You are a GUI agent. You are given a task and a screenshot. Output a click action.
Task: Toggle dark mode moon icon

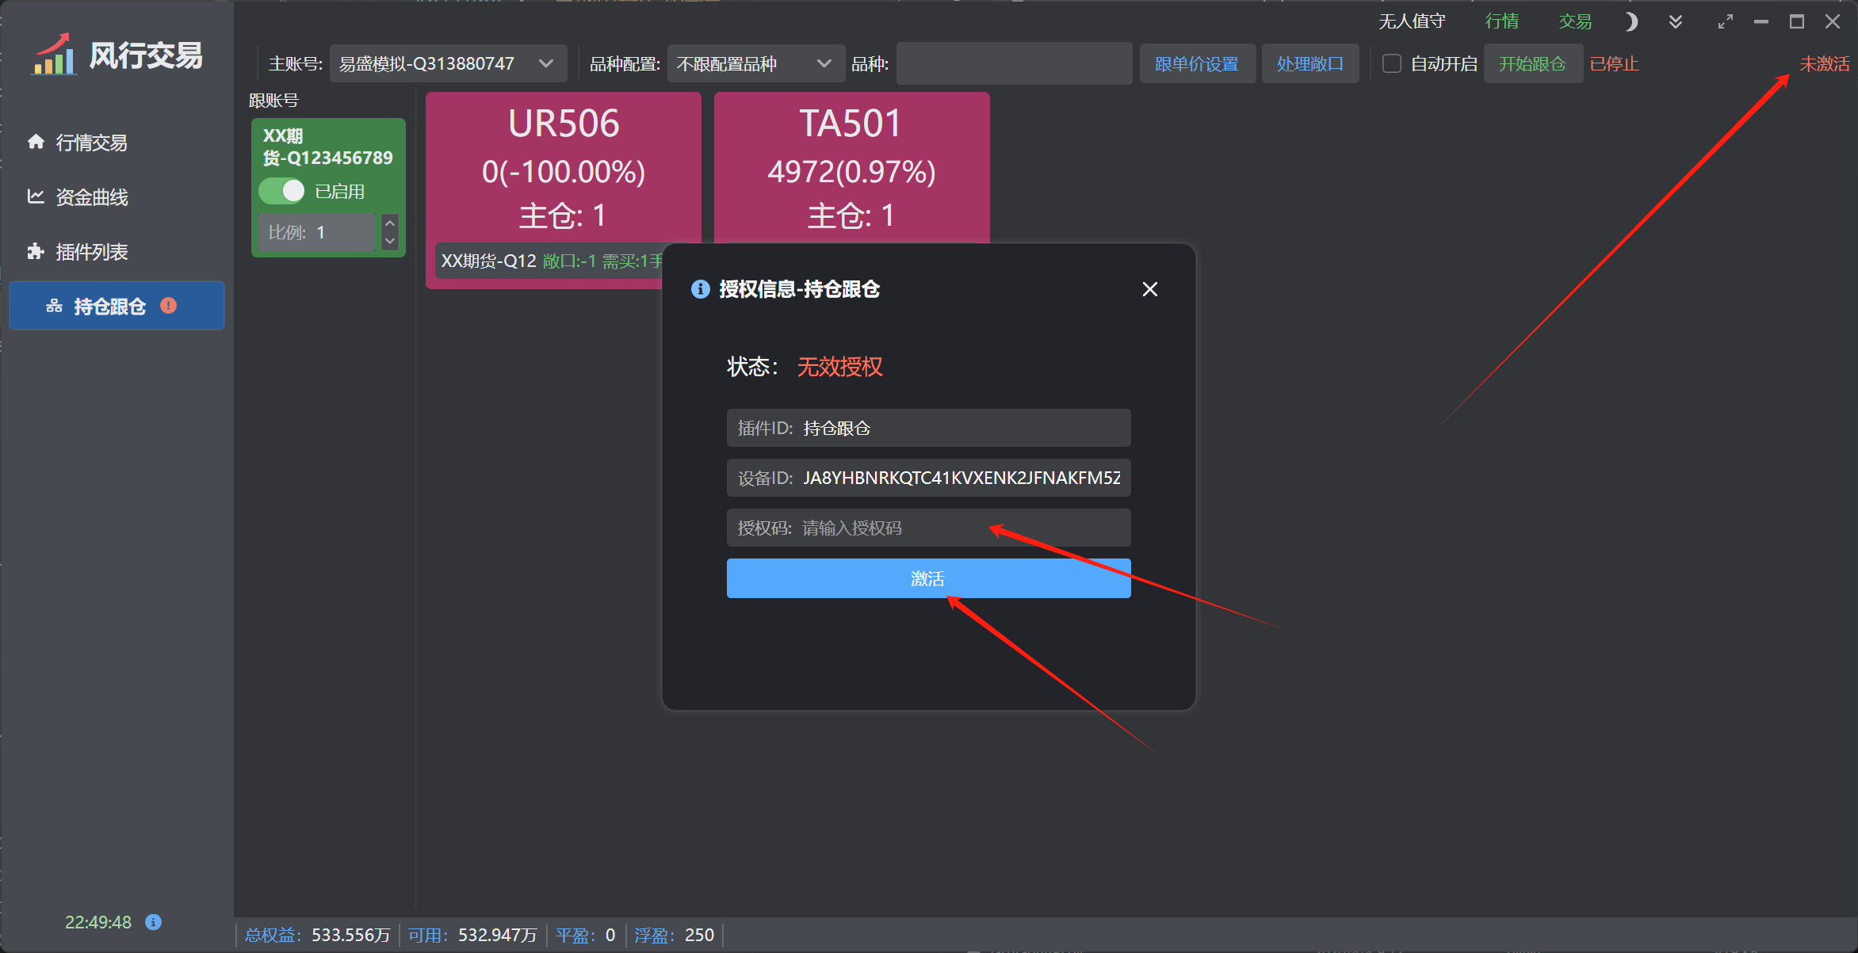[1630, 22]
